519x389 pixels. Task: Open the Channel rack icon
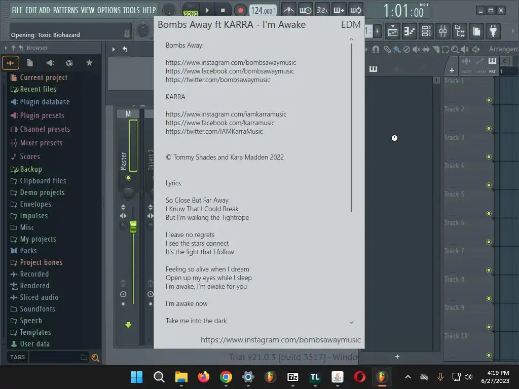426,31
